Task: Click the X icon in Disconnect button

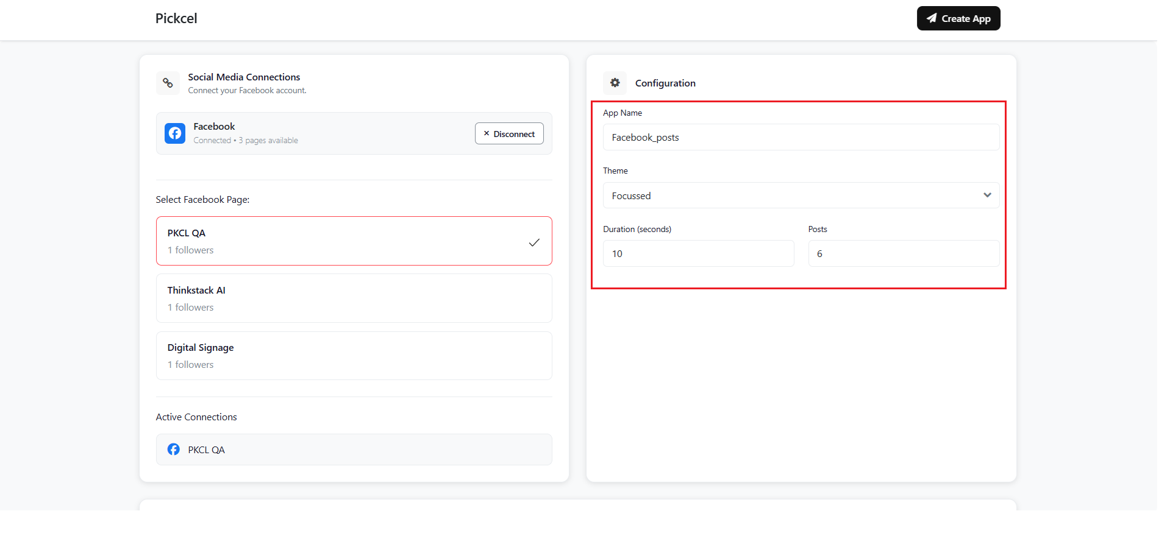Action: (487, 133)
